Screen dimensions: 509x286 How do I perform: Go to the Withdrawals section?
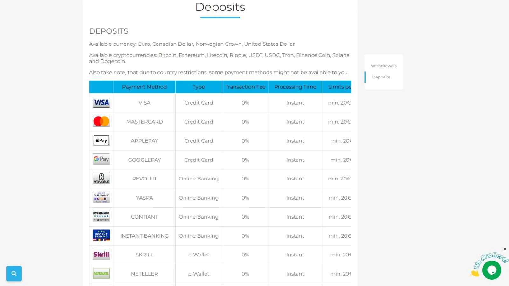tap(383, 66)
